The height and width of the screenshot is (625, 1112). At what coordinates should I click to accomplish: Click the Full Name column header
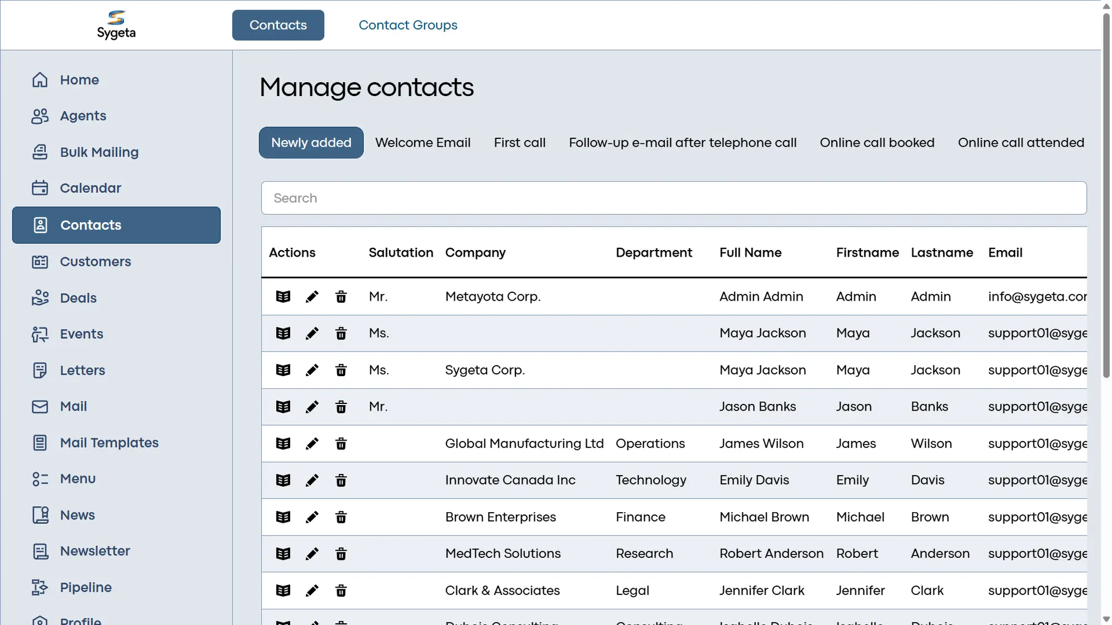750,253
